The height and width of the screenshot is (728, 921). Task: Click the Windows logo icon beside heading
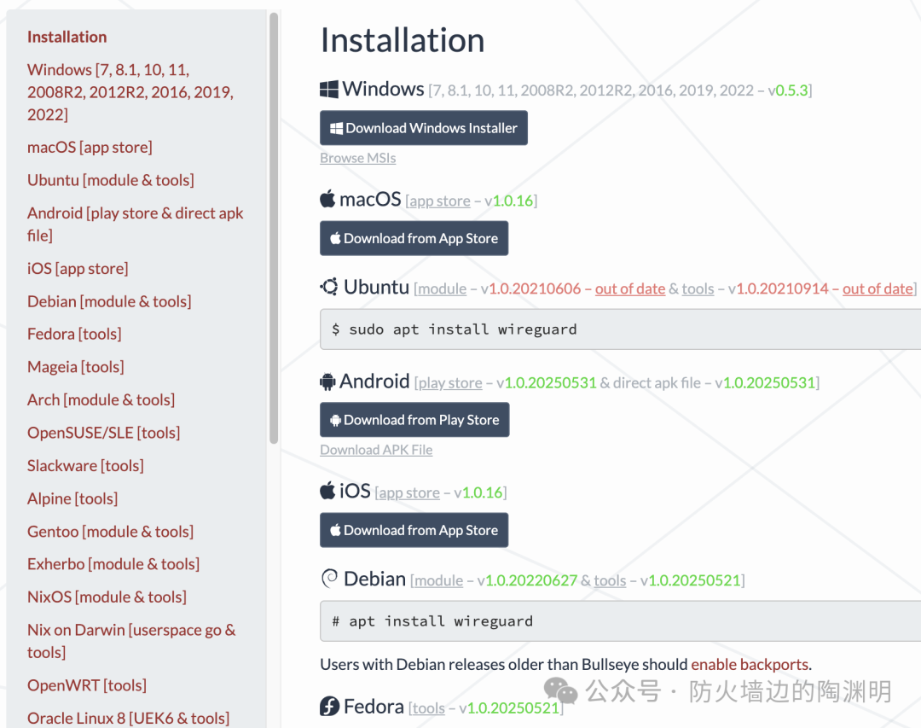coord(329,90)
